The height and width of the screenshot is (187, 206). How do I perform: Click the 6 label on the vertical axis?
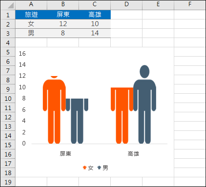tap(24, 110)
